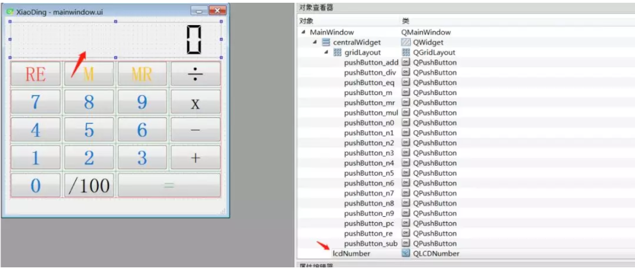
Task: Click QPushButton icon in pushButton_eq row
Action: point(406,82)
